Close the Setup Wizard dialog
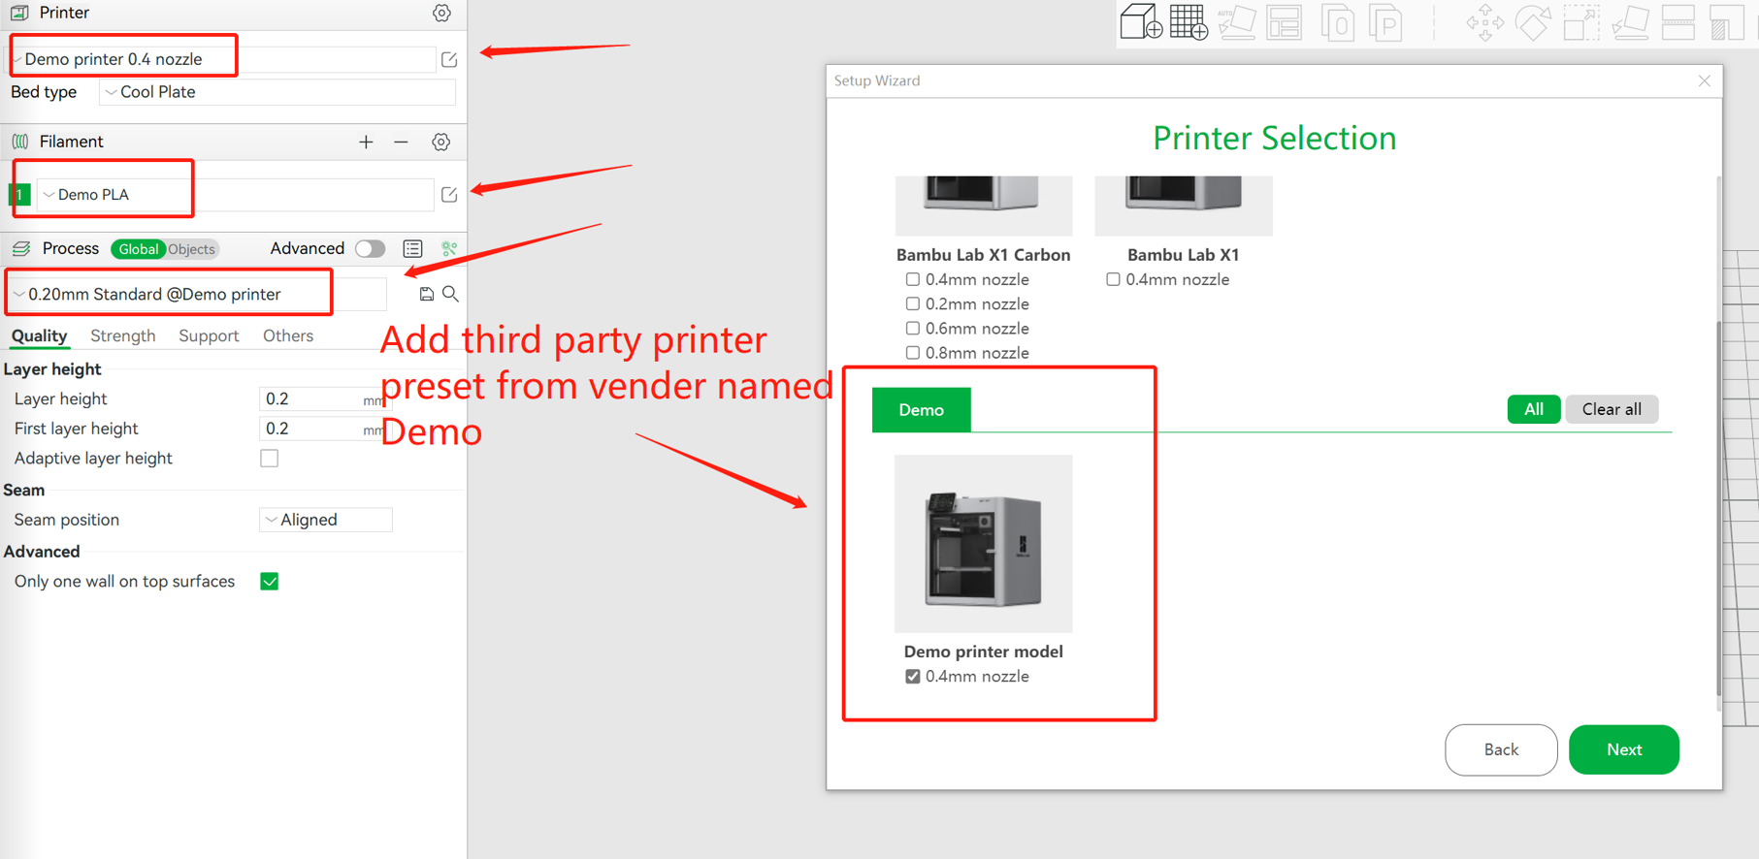This screenshot has width=1759, height=859. [x=1705, y=80]
